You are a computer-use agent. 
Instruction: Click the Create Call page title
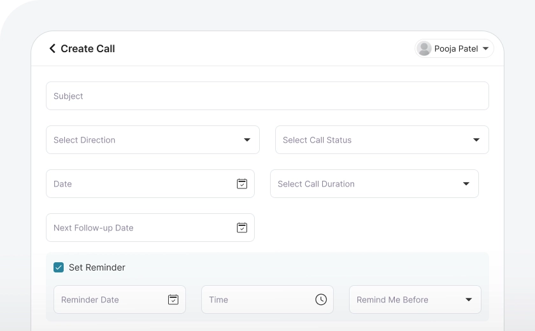88,48
